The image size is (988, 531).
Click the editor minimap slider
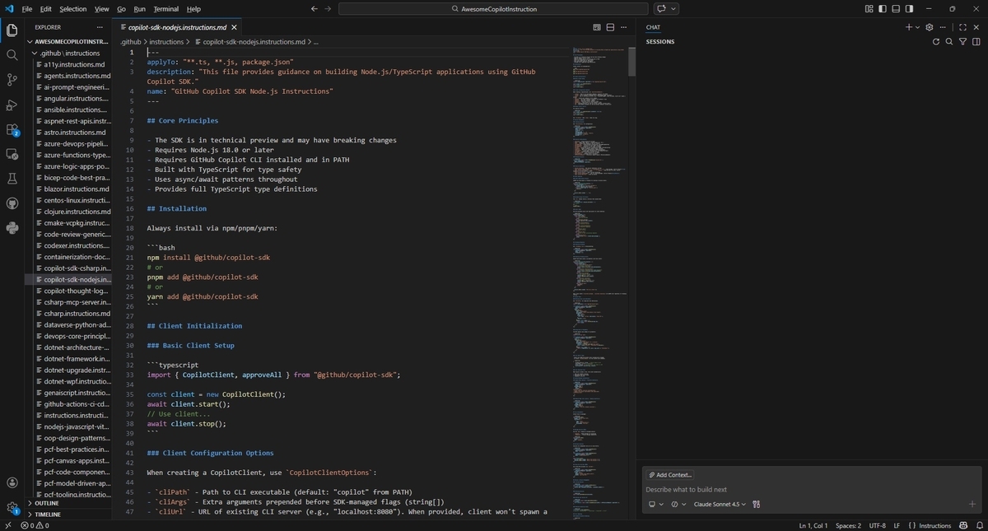(x=631, y=63)
